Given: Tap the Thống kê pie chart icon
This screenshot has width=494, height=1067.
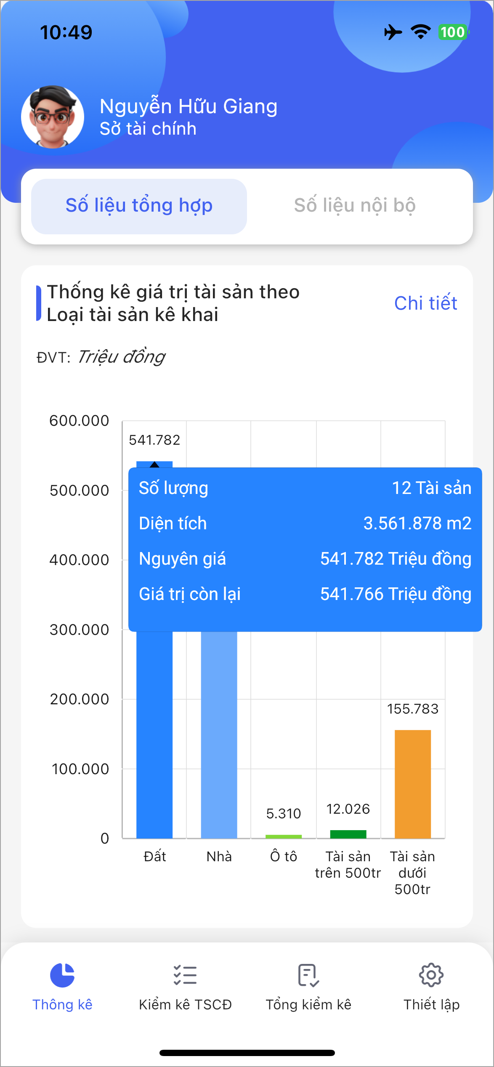Looking at the screenshot, I should (62, 975).
